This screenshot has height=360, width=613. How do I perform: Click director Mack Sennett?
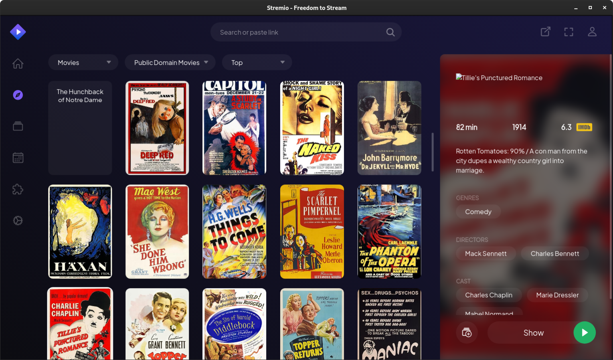click(x=486, y=253)
